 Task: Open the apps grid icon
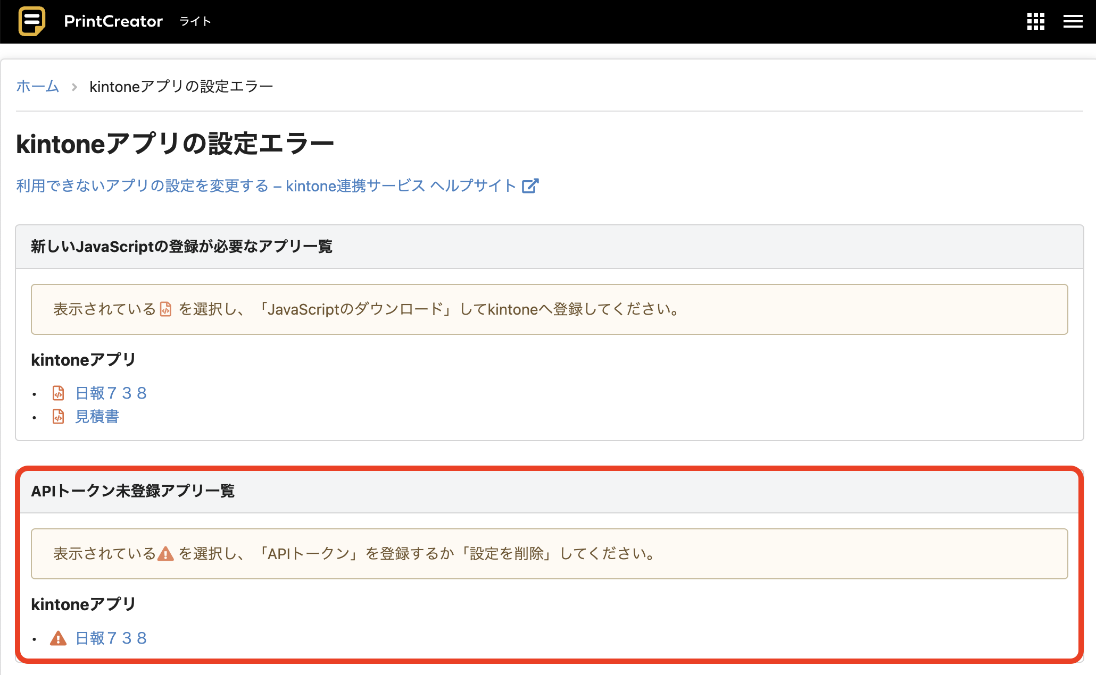pyautogui.click(x=1035, y=21)
